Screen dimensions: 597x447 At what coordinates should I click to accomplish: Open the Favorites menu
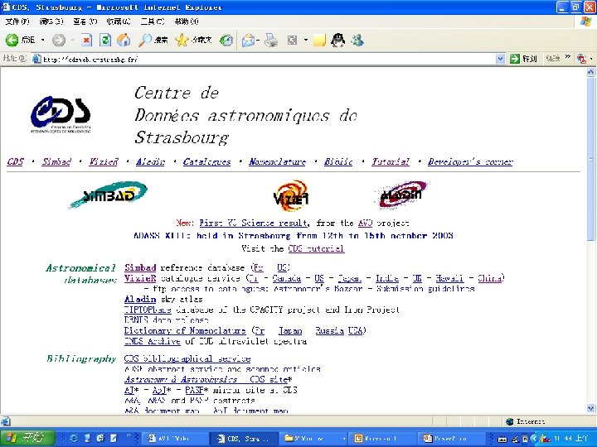(119, 22)
